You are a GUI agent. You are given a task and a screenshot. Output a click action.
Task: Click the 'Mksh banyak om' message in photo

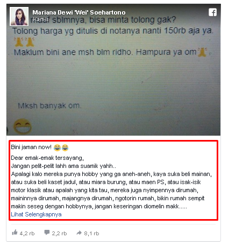[49, 106]
